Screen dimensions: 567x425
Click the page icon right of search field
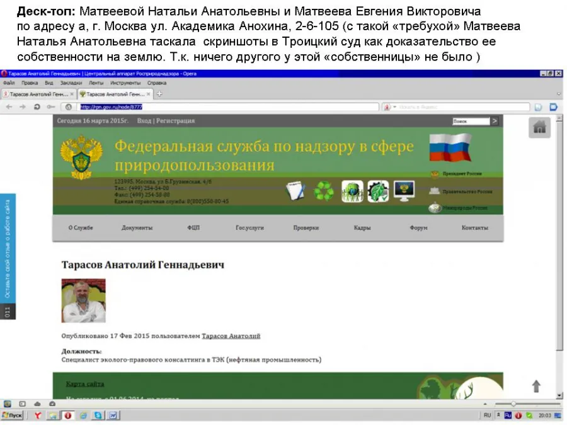pos(538,107)
